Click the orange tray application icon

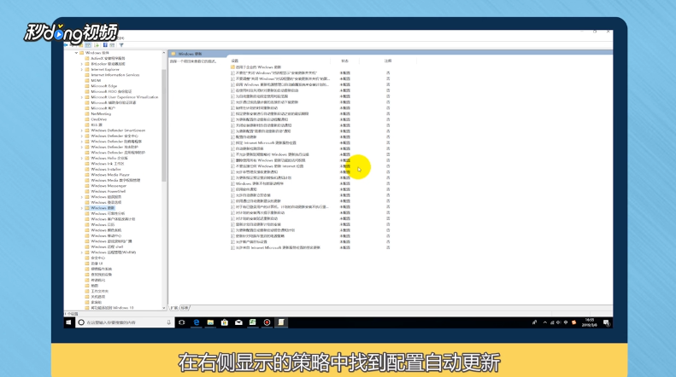point(573,322)
